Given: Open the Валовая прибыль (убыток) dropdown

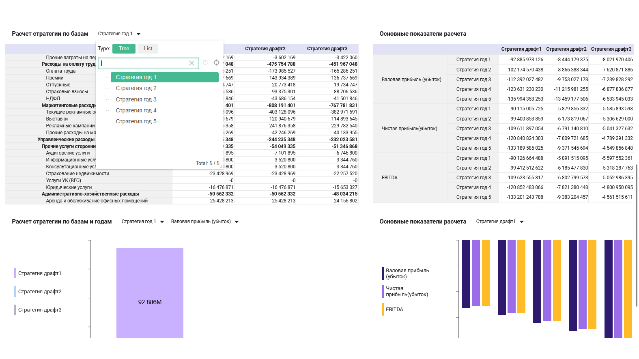Looking at the screenshot, I should (205, 221).
